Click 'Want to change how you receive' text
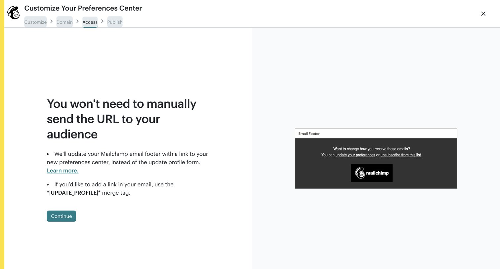Screen dimensions: 500x269 (x=372, y=149)
